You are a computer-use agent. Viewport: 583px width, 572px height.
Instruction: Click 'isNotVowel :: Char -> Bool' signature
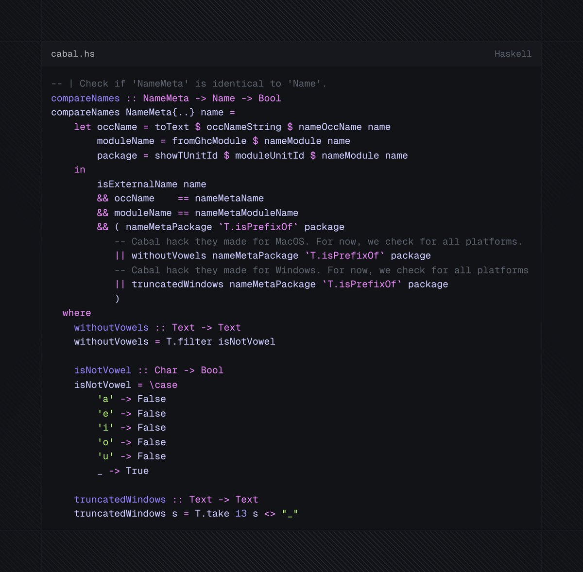point(149,370)
